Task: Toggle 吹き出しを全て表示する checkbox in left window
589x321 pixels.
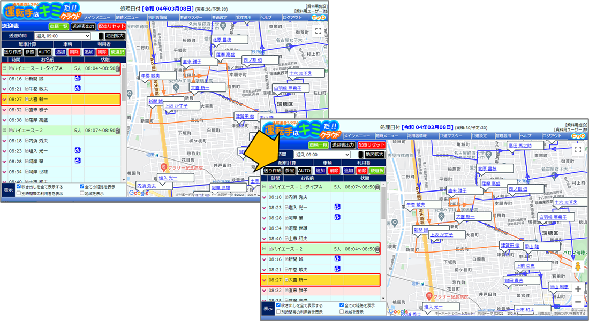Action: coord(18,187)
